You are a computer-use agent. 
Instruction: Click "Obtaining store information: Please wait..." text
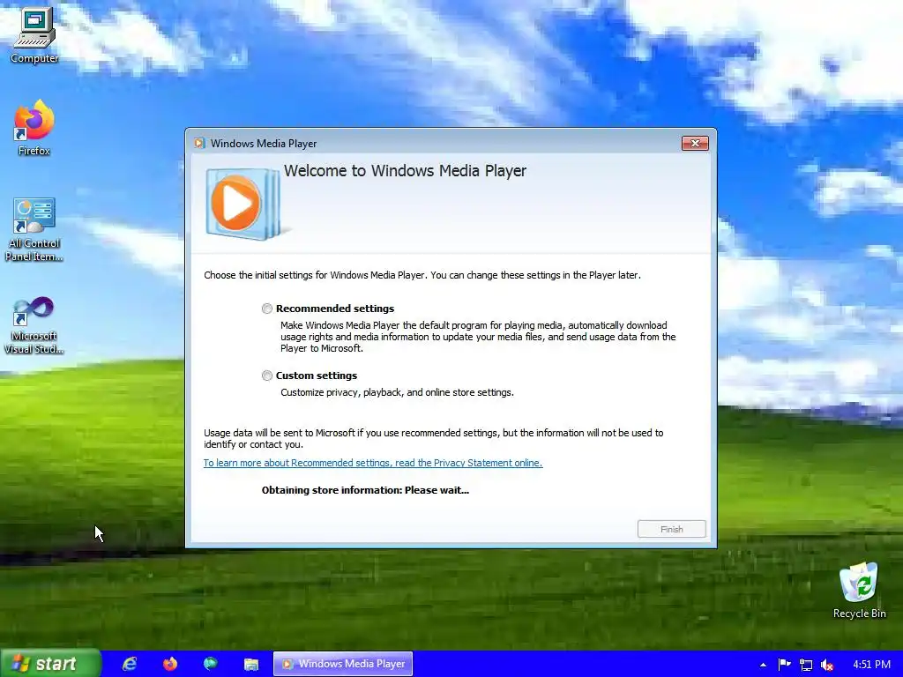click(x=365, y=490)
